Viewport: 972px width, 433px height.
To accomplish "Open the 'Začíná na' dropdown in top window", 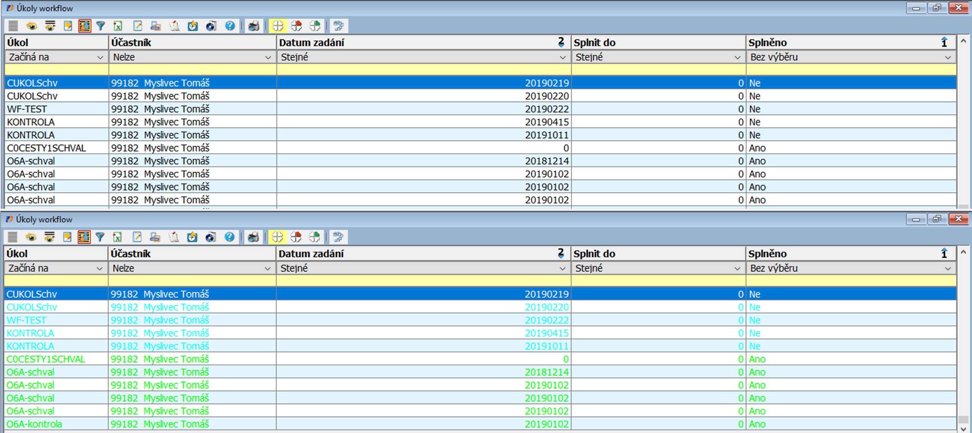I will click(x=100, y=58).
